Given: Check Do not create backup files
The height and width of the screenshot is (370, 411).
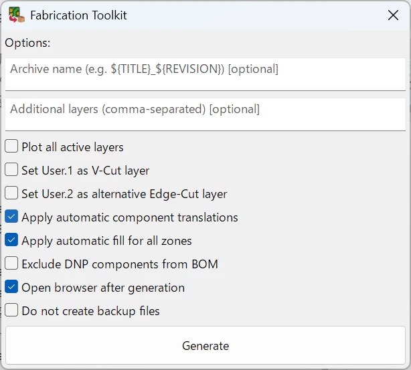Looking at the screenshot, I should [11, 310].
